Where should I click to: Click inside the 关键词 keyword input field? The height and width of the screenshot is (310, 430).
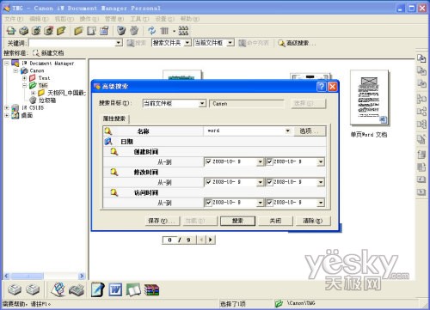coord(72,43)
